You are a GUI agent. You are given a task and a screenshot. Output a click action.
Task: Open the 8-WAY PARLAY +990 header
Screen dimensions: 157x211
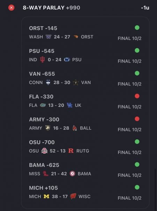(x=51, y=8)
